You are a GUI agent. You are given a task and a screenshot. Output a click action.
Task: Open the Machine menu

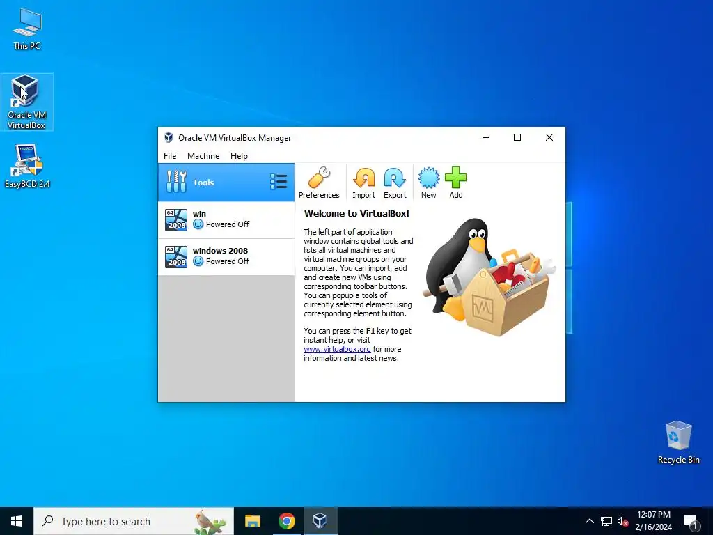(x=203, y=156)
